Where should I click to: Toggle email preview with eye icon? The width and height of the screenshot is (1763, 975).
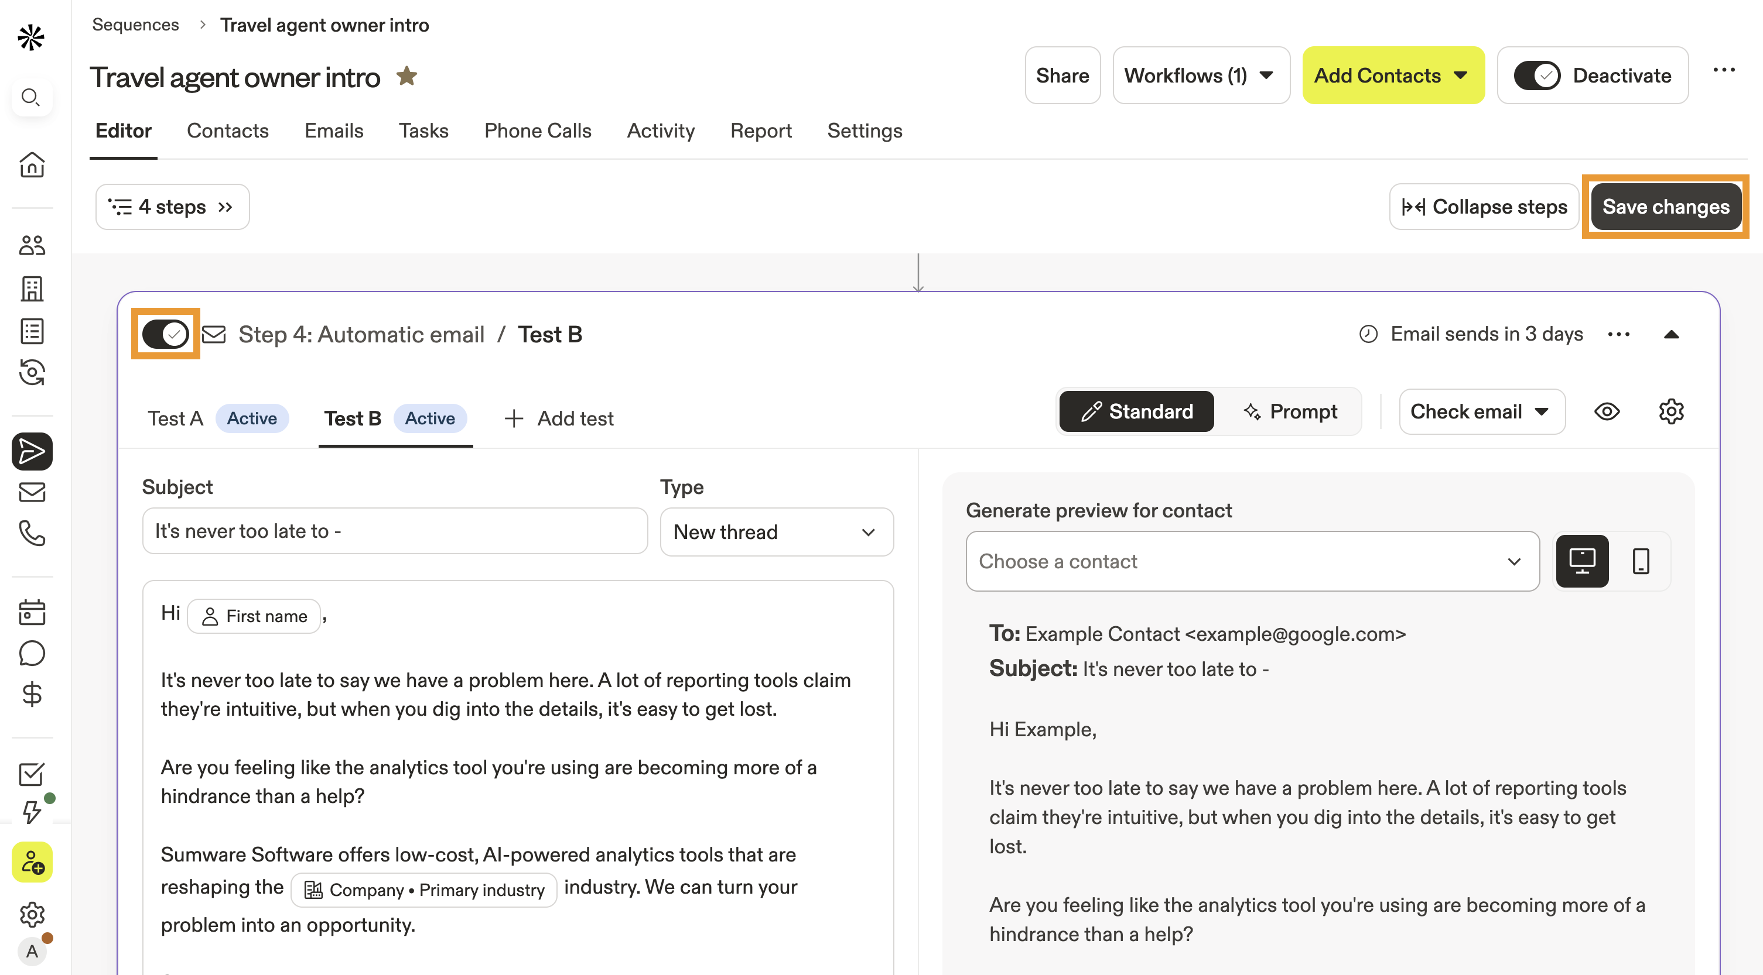[1606, 411]
